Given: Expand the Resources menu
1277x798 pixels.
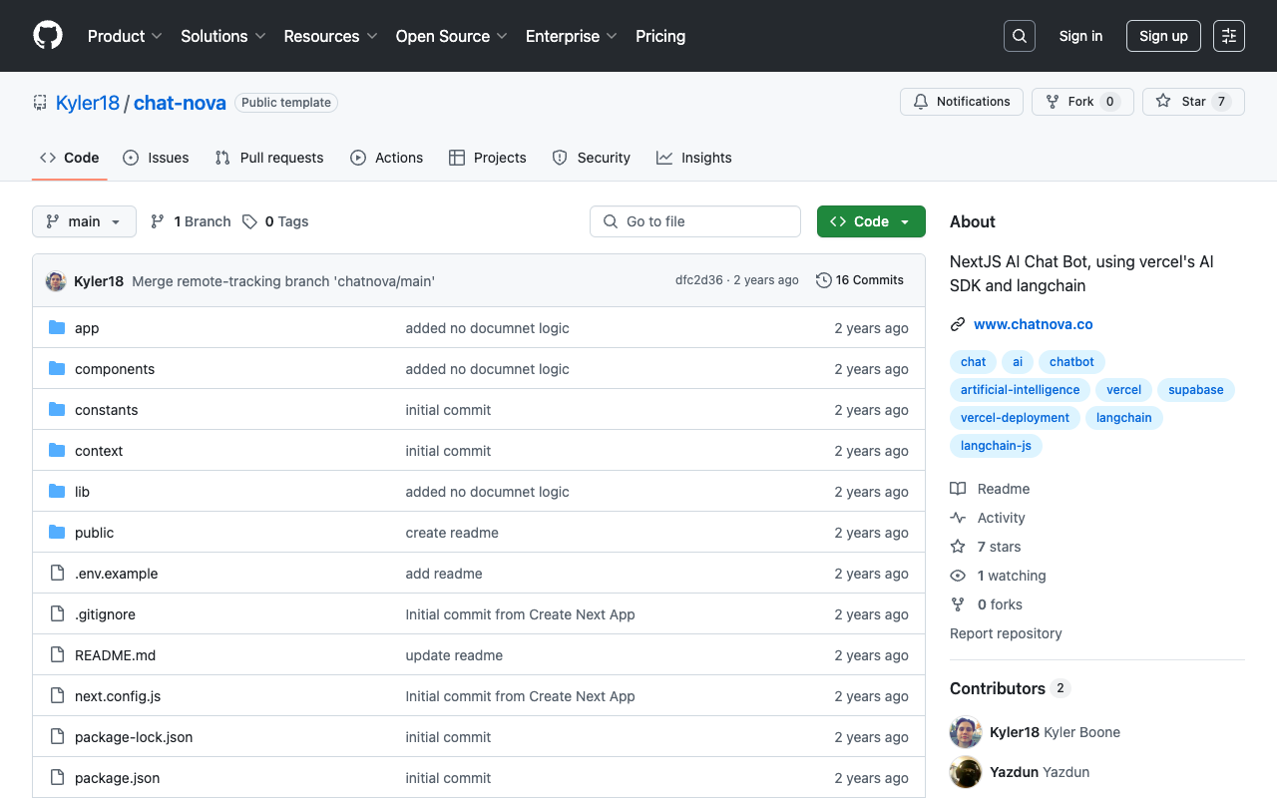Looking at the screenshot, I should tap(331, 36).
